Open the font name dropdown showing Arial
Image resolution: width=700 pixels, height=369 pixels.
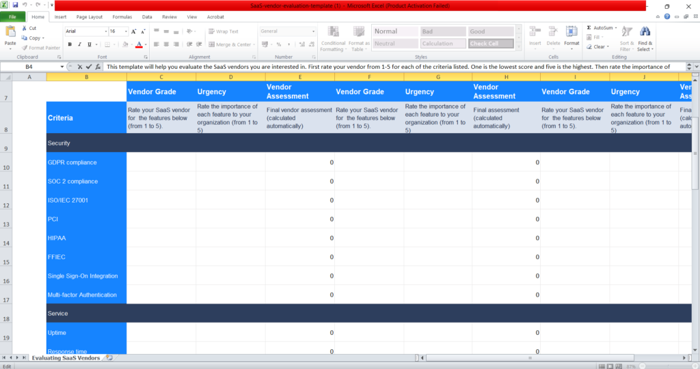click(106, 31)
